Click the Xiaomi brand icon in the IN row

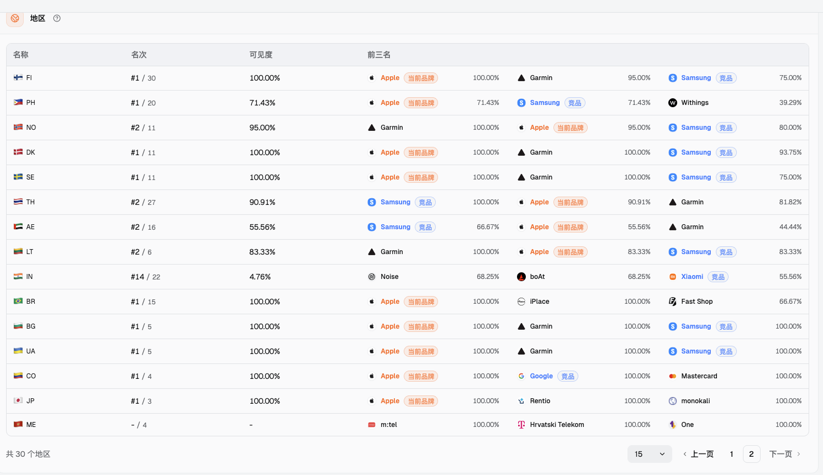tap(673, 277)
